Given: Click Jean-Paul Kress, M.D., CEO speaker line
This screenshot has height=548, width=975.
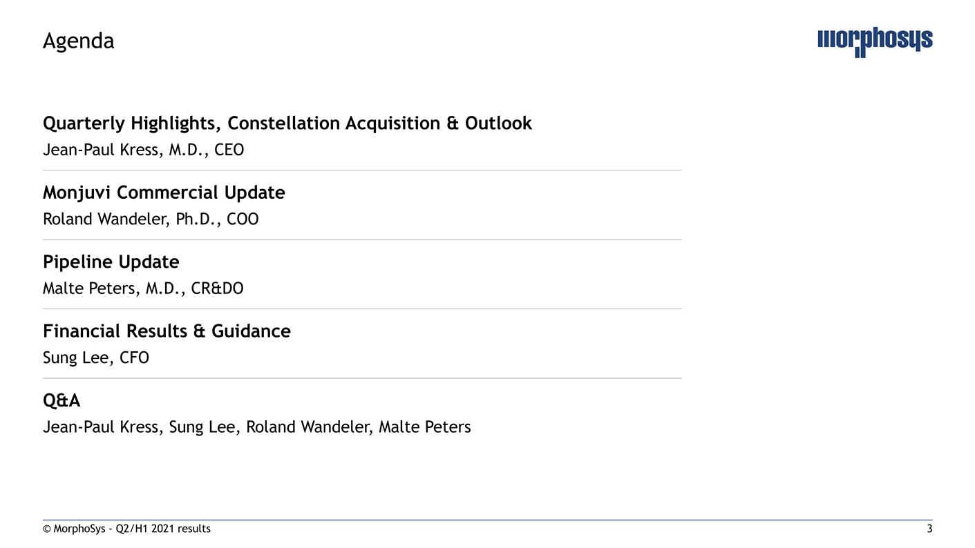Looking at the screenshot, I should point(143,150).
